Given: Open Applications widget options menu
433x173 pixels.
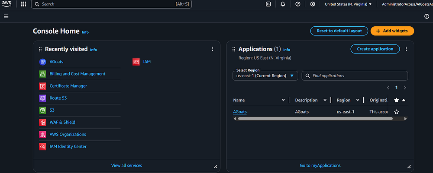Looking at the screenshot, I should [x=406, y=49].
